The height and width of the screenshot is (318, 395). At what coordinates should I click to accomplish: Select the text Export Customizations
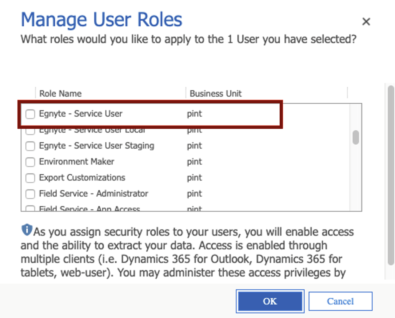[x=82, y=178]
